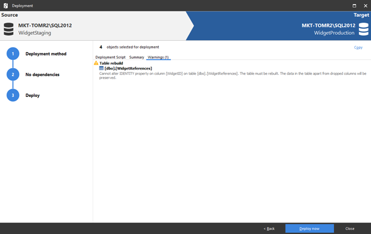Click the SQL Compare logo in title bar
371x234 pixels.
(x=5, y=5)
